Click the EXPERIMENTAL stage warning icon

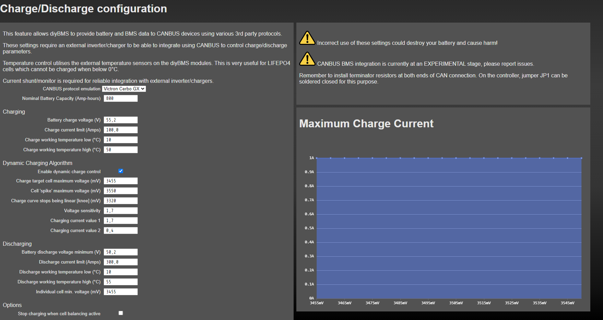coord(307,60)
